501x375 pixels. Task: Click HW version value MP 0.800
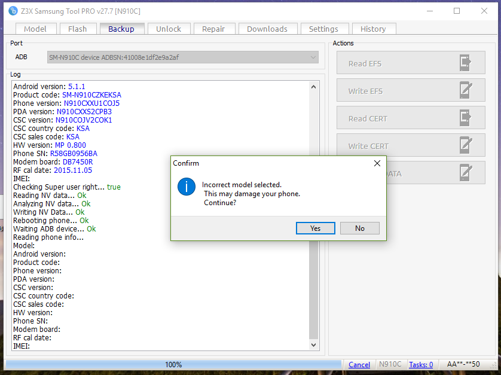pyautogui.click(x=71, y=145)
